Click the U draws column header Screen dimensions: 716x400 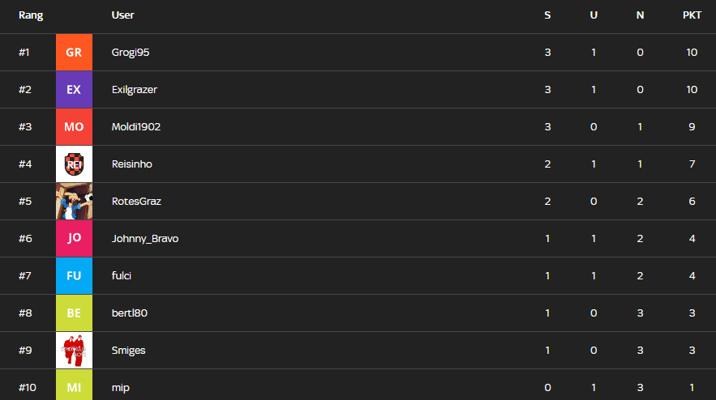594,15
